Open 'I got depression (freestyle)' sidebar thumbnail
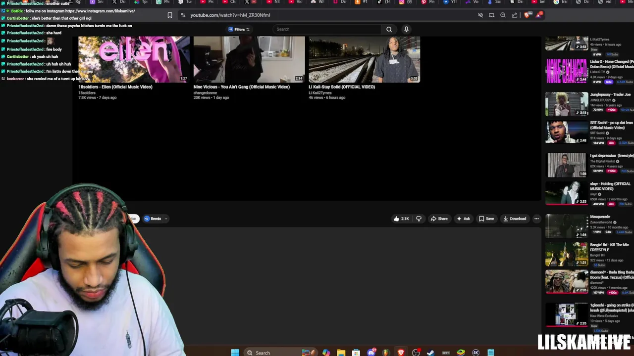The width and height of the screenshot is (634, 356). click(567, 165)
